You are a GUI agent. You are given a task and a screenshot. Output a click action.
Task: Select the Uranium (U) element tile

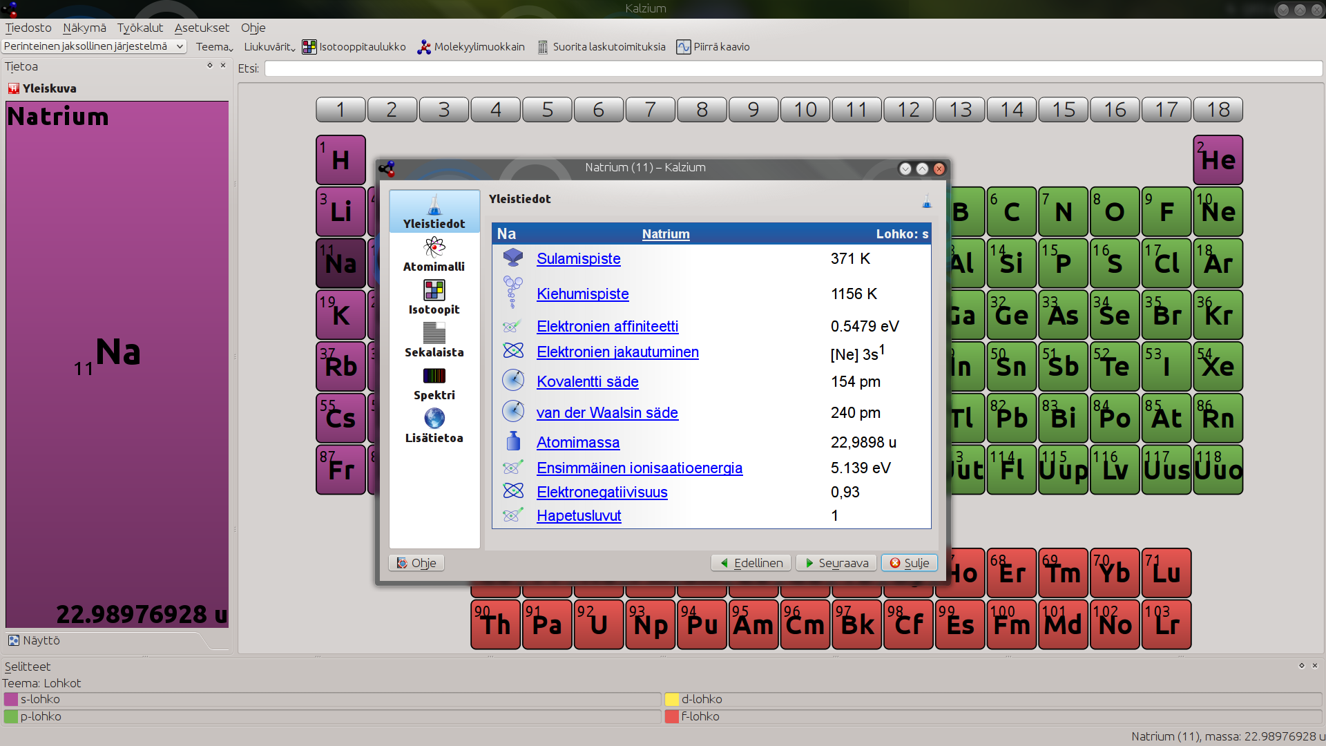coord(599,624)
